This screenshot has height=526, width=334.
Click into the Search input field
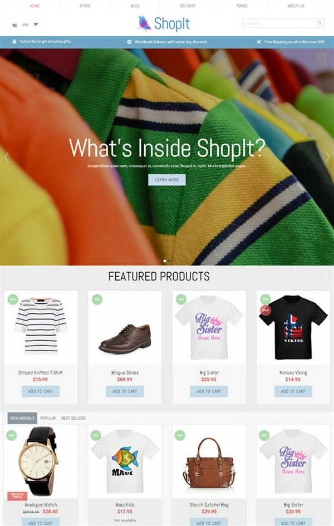[x=280, y=23]
